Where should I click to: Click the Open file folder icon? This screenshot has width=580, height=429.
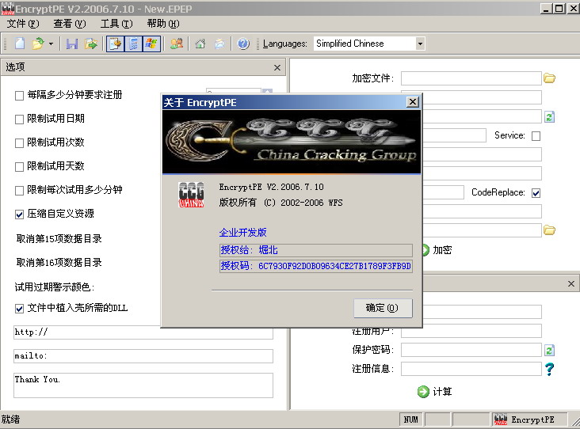(38, 44)
